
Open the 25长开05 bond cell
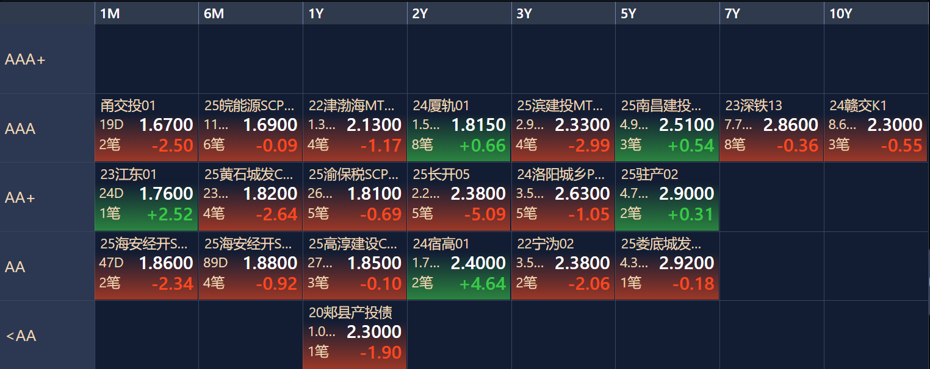click(x=459, y=196)
